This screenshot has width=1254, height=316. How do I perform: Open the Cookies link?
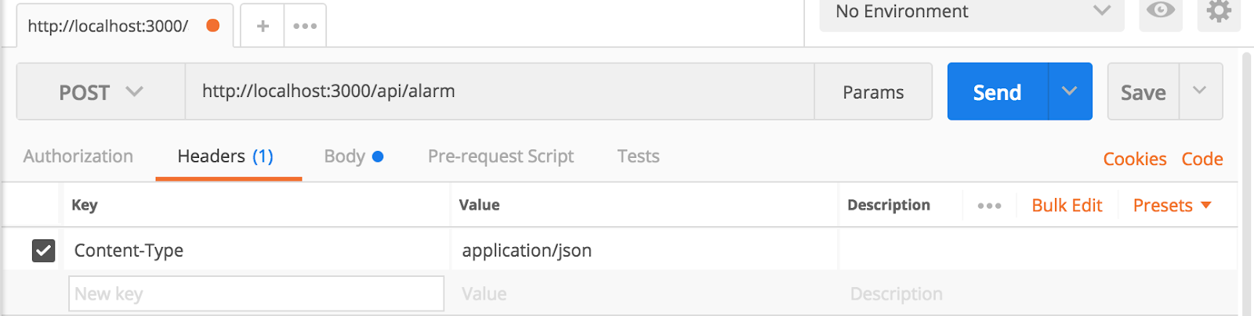point(1135,159)
